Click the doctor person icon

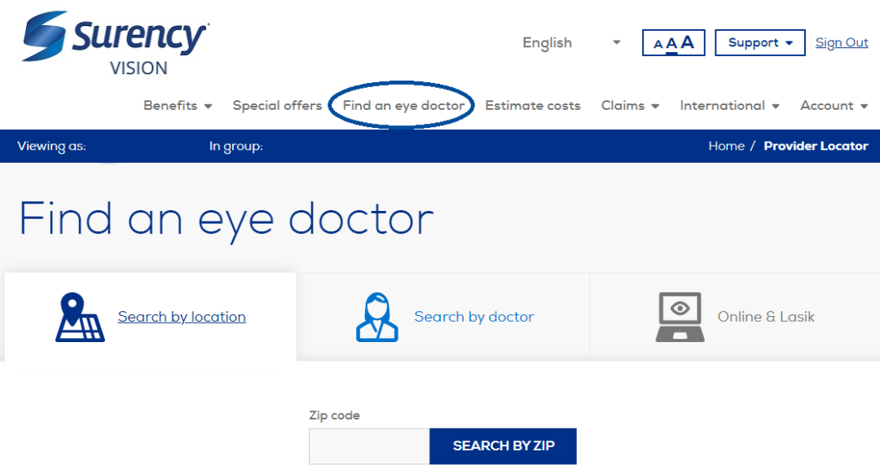coord(377,318)
